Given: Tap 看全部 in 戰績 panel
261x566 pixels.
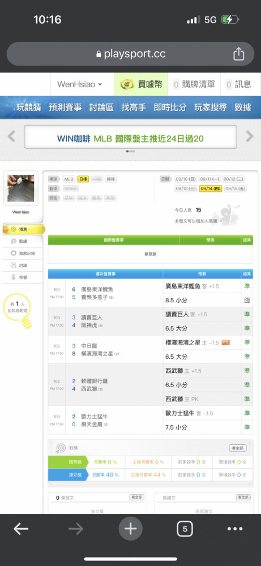Looking at the screenshot, I should point(238,448).
